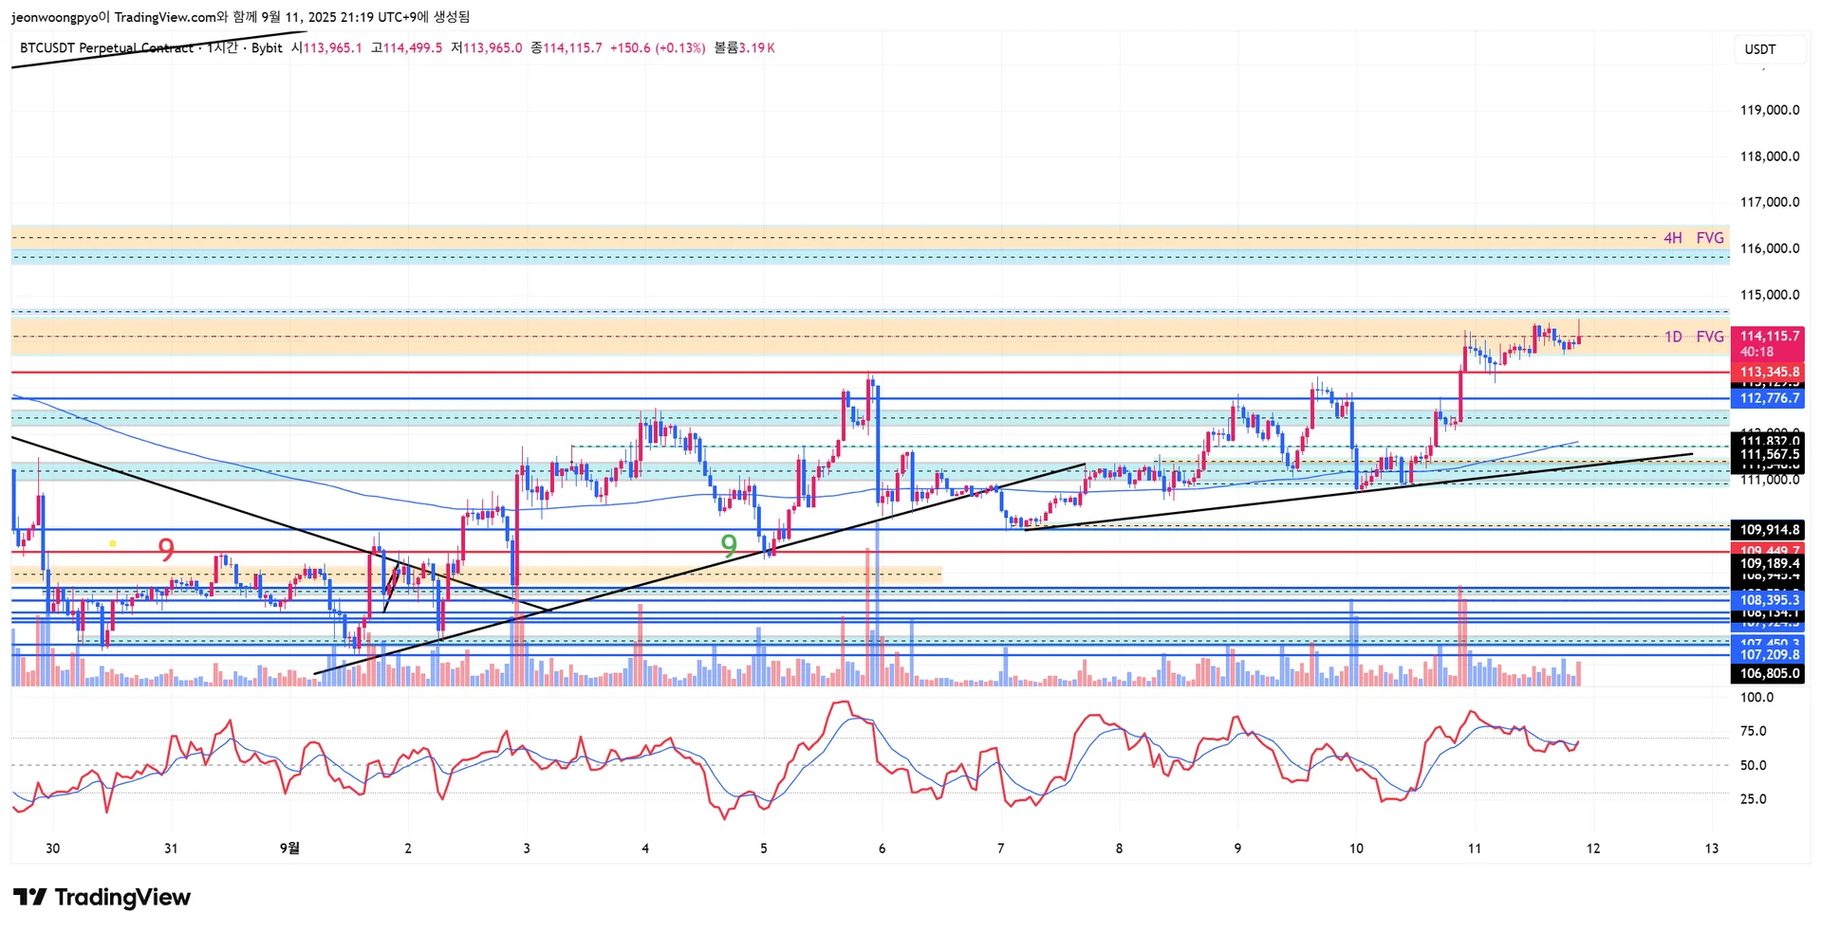Click the TradingView logo at bottom left
Viewport: 1822px width, 931px height.
tap(102, 897)
